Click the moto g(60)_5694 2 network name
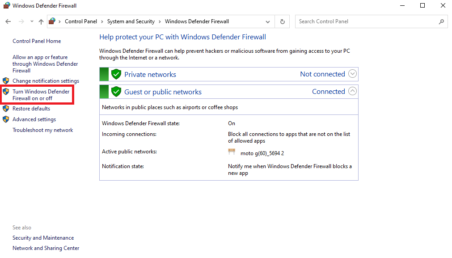This screenshot has height=258, width=452. (x=262, y=153)
